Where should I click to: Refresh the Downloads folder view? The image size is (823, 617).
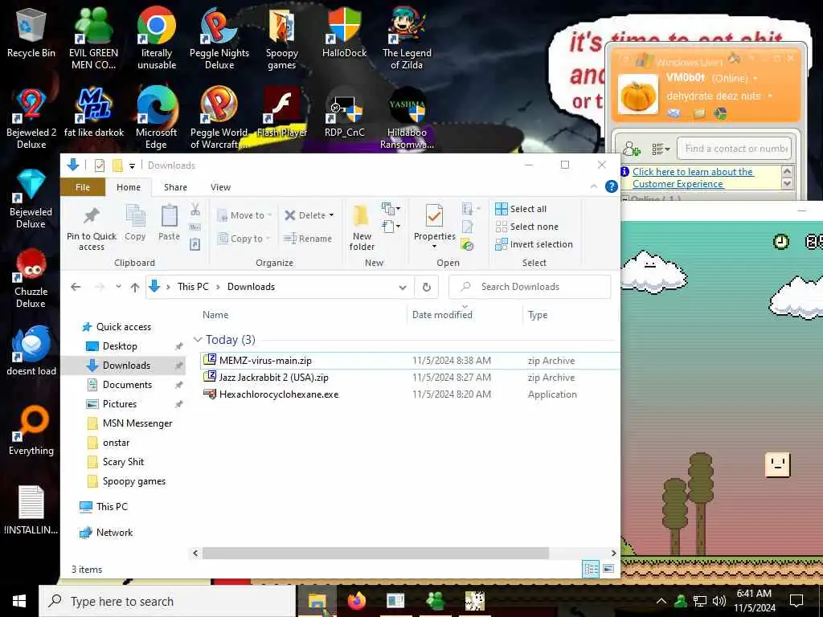tap(427, 287)
